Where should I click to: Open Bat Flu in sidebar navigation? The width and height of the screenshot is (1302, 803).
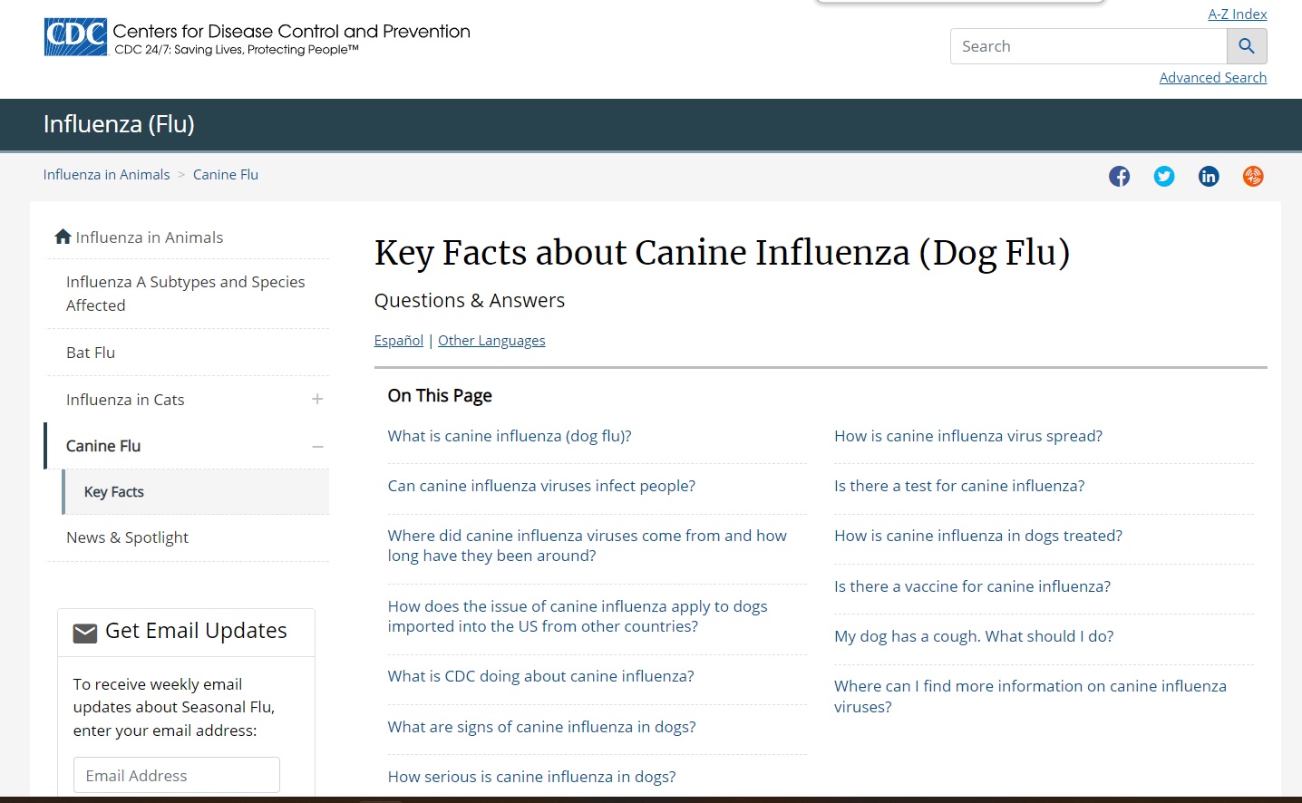pos(91,353)
